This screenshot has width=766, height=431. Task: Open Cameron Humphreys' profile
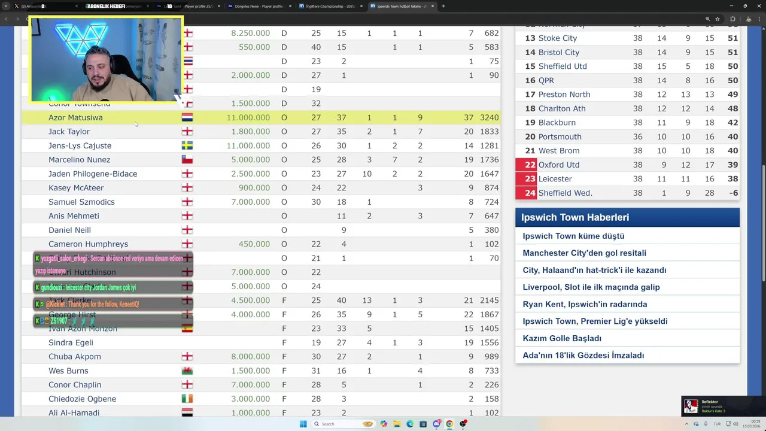(x=88, y=244)
